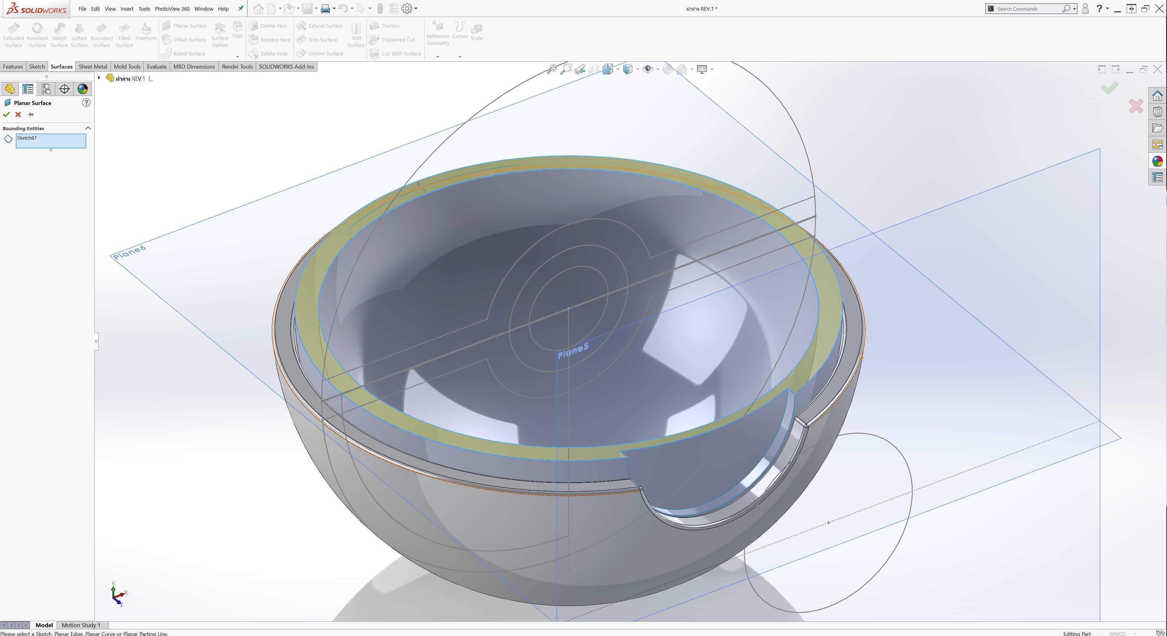Open the Scale tool
The height and width of the screenshot is (636, 1167).
click(477, 32)
